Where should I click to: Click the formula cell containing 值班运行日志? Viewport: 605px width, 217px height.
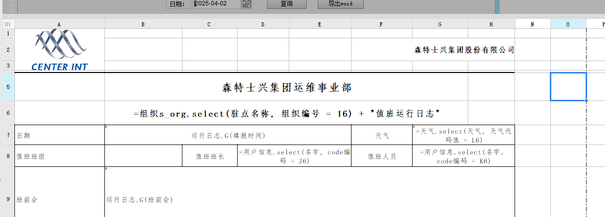[x=286, y=113]
